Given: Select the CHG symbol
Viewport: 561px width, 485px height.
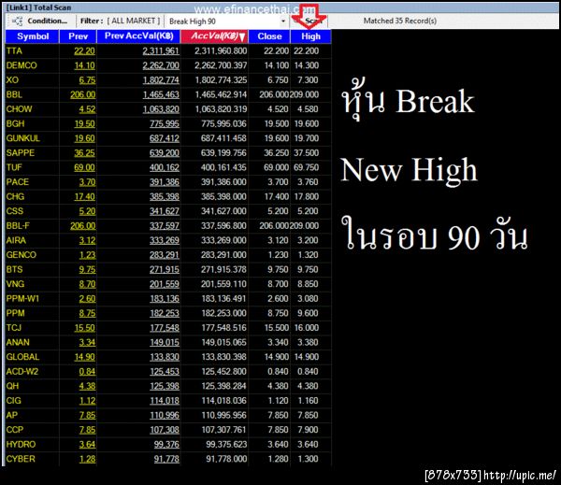Looking at the screenshot, I should pyautogui.click(x=15, y=196).
